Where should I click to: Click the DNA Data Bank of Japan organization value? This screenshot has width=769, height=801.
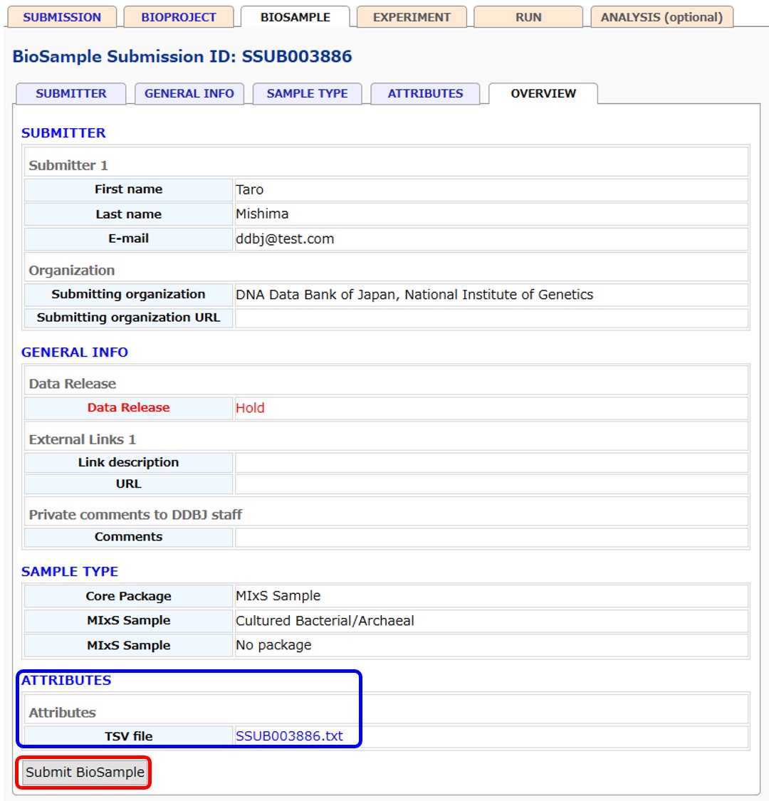[414, 295]
